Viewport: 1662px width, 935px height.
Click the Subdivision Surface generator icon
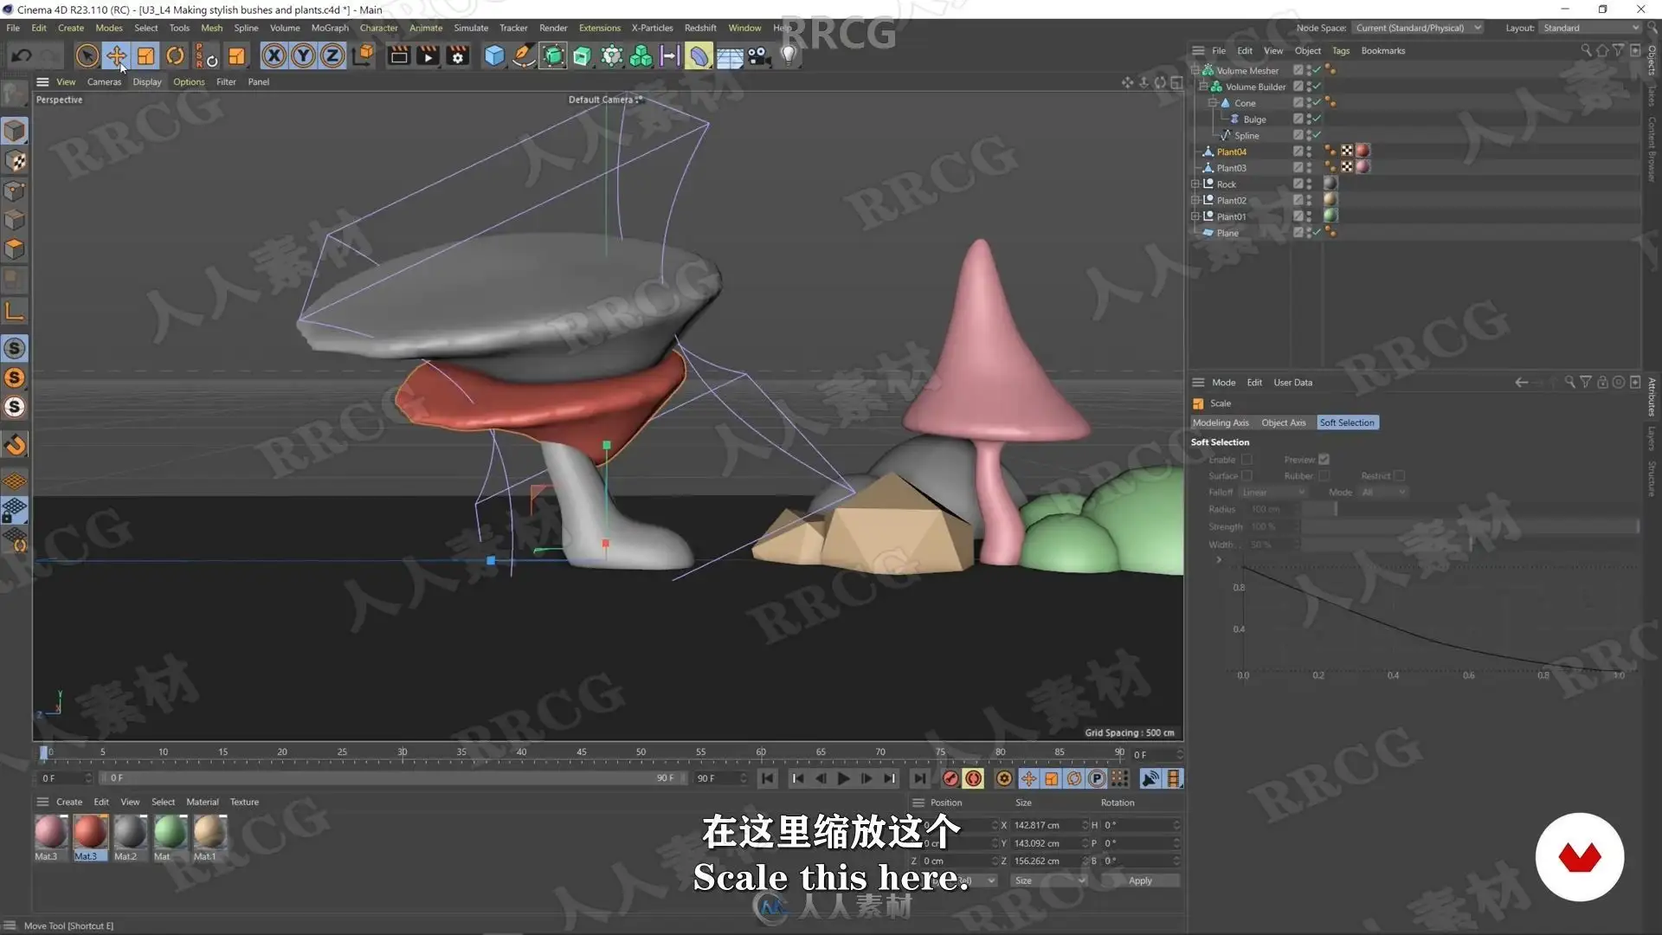[x=553, y=56]
